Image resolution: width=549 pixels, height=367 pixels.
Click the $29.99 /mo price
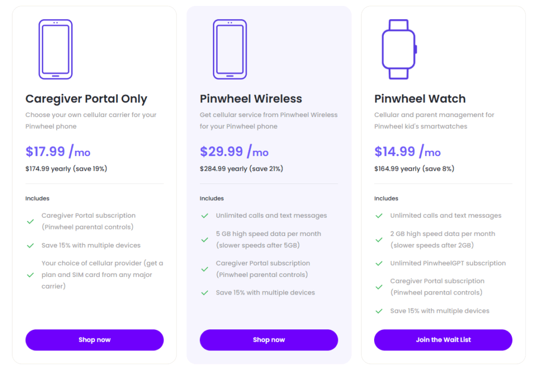[234, 151]
